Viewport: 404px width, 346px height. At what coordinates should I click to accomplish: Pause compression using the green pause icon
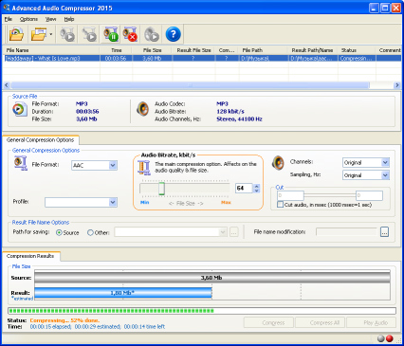[x=111, y=34]
